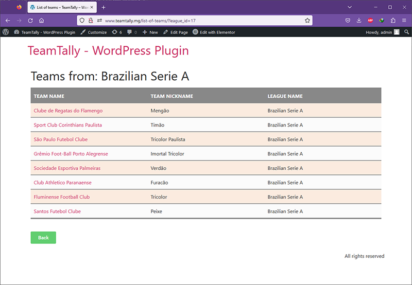Viewport: 412px width, 285px height.
Task: Click the admin avatar image
Action: (397, 32)
